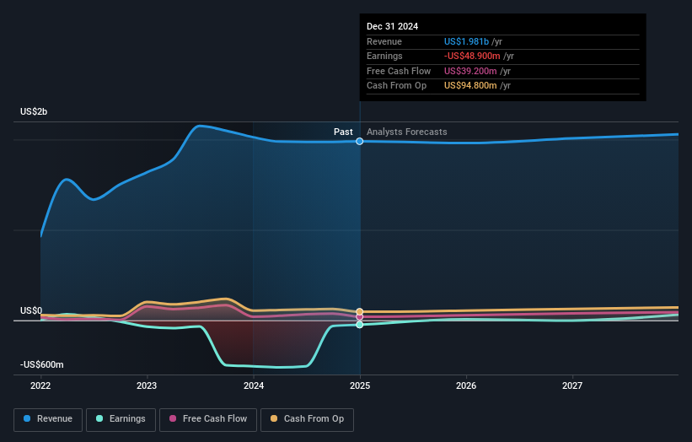The width and height of the screenshot is (692, 442).
Task: Click the pink Free Cash Flow marker at 2025
Action: [x=360, y=316]
